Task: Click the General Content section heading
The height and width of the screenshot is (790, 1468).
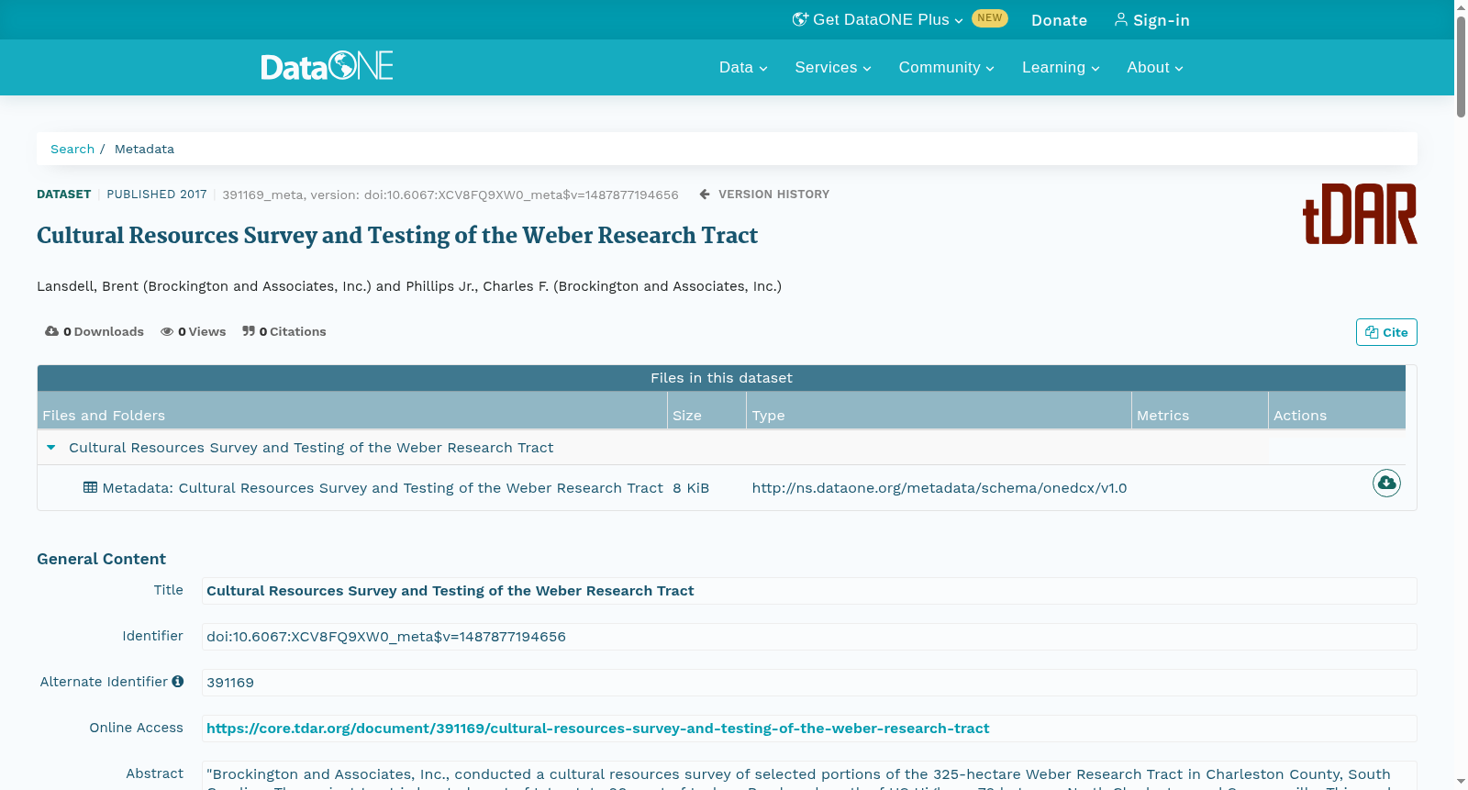Action: [101, 559]
